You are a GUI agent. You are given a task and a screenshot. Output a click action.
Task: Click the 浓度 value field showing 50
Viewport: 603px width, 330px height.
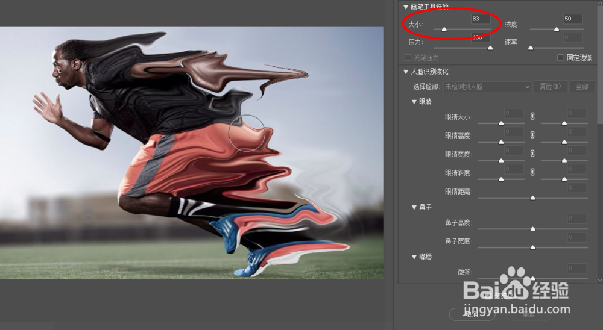(573, 19)
